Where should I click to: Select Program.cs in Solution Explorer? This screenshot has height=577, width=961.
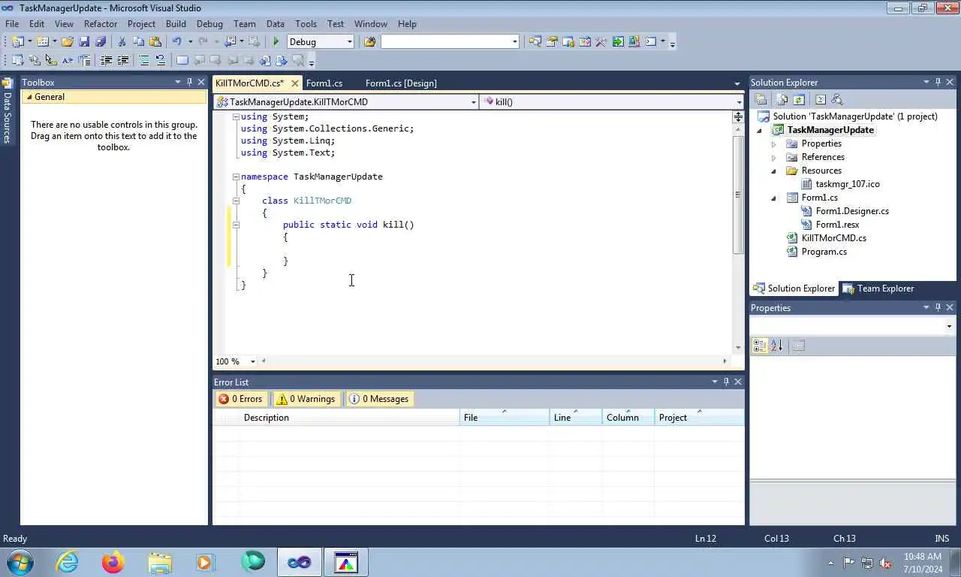(x=824, y=252)
